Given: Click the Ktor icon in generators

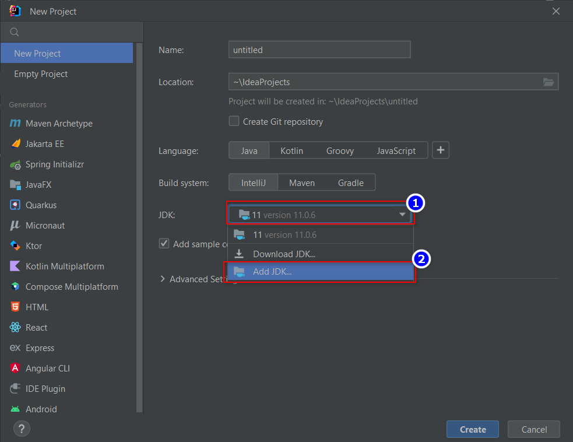Looking at the screenshot, I should [x=15, y=245].
